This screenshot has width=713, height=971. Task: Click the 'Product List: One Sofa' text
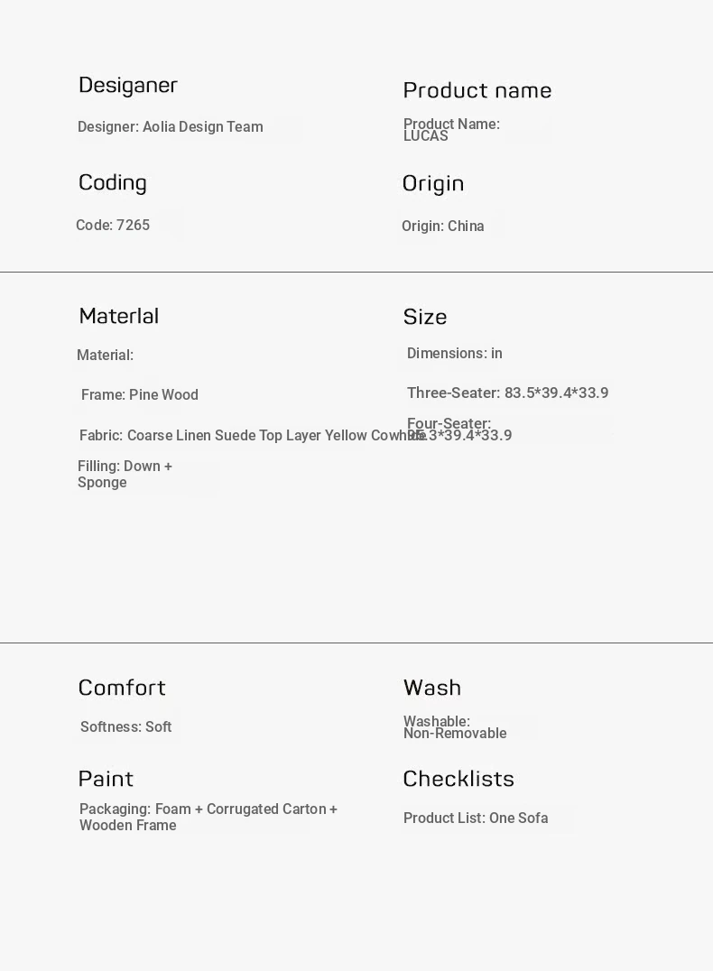(x=476, y=818)
